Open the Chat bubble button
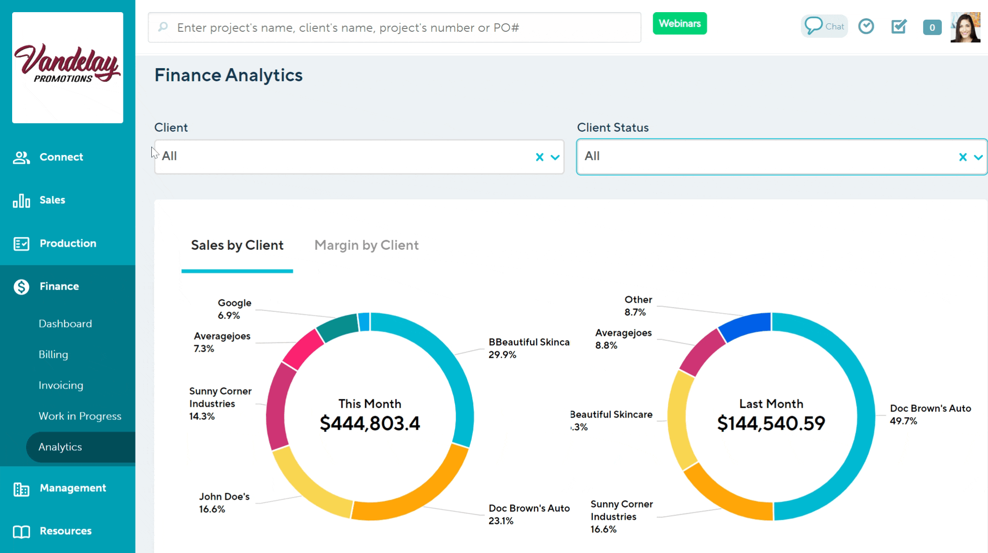Image resolution: width=988 pixels, height=553 pixels. pyautogui.click(x=825, y=26)
